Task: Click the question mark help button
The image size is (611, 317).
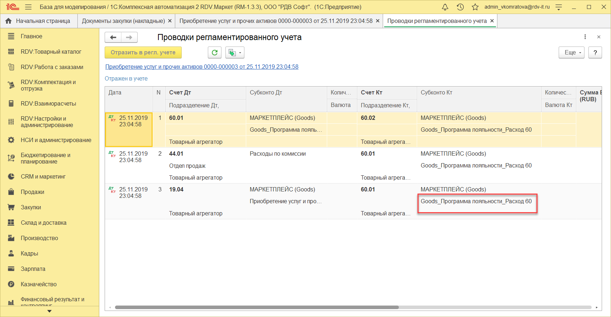Action: pyautogui.click(x=595, y=53)
